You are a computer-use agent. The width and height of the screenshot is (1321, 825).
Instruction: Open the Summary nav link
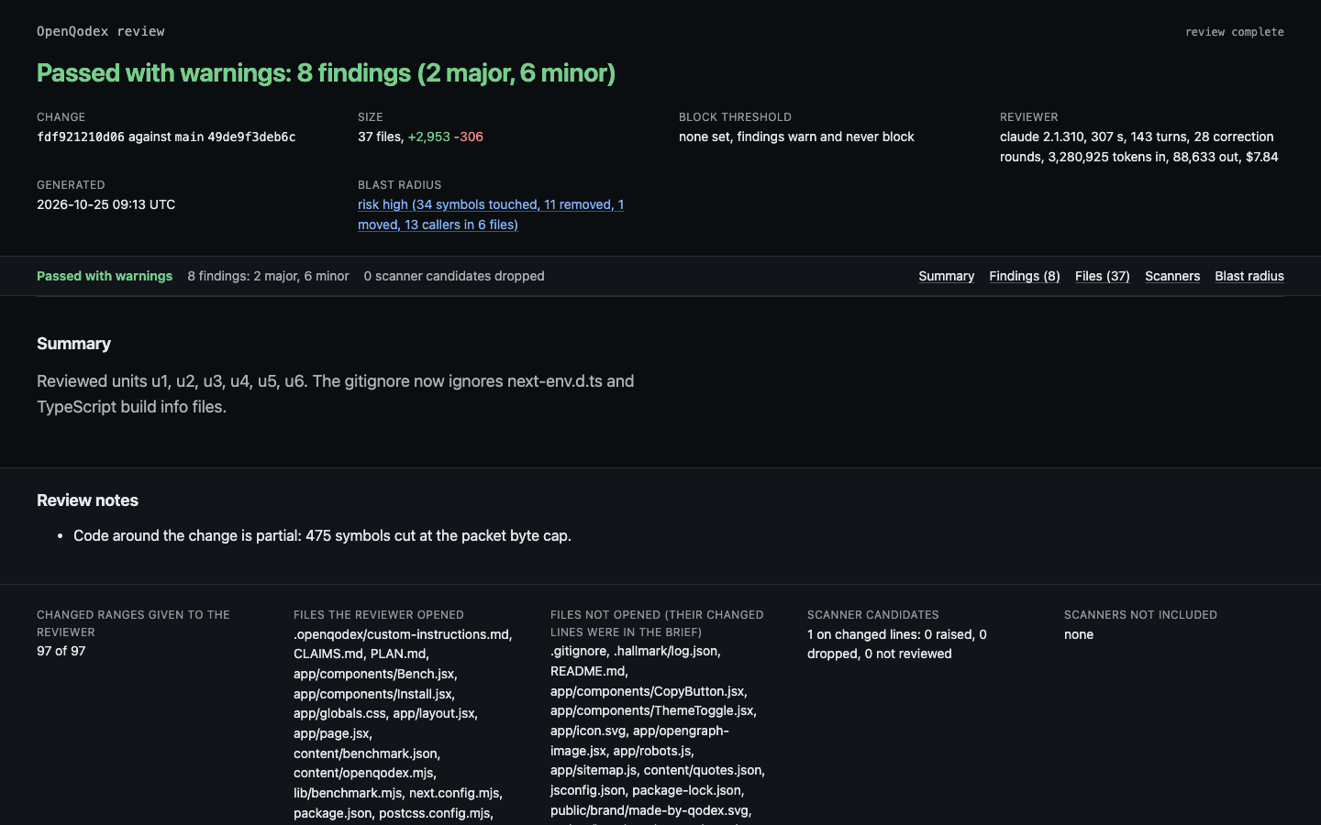pos(946,276)
